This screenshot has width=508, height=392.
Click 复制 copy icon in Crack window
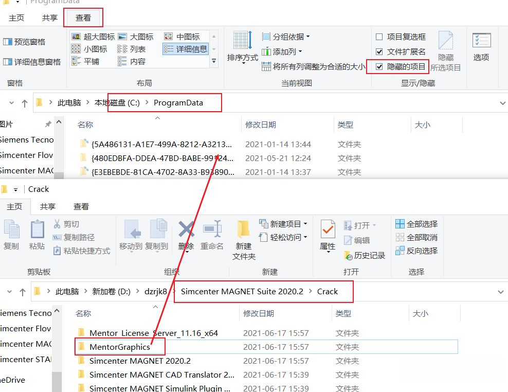click(x=11, y=235)
